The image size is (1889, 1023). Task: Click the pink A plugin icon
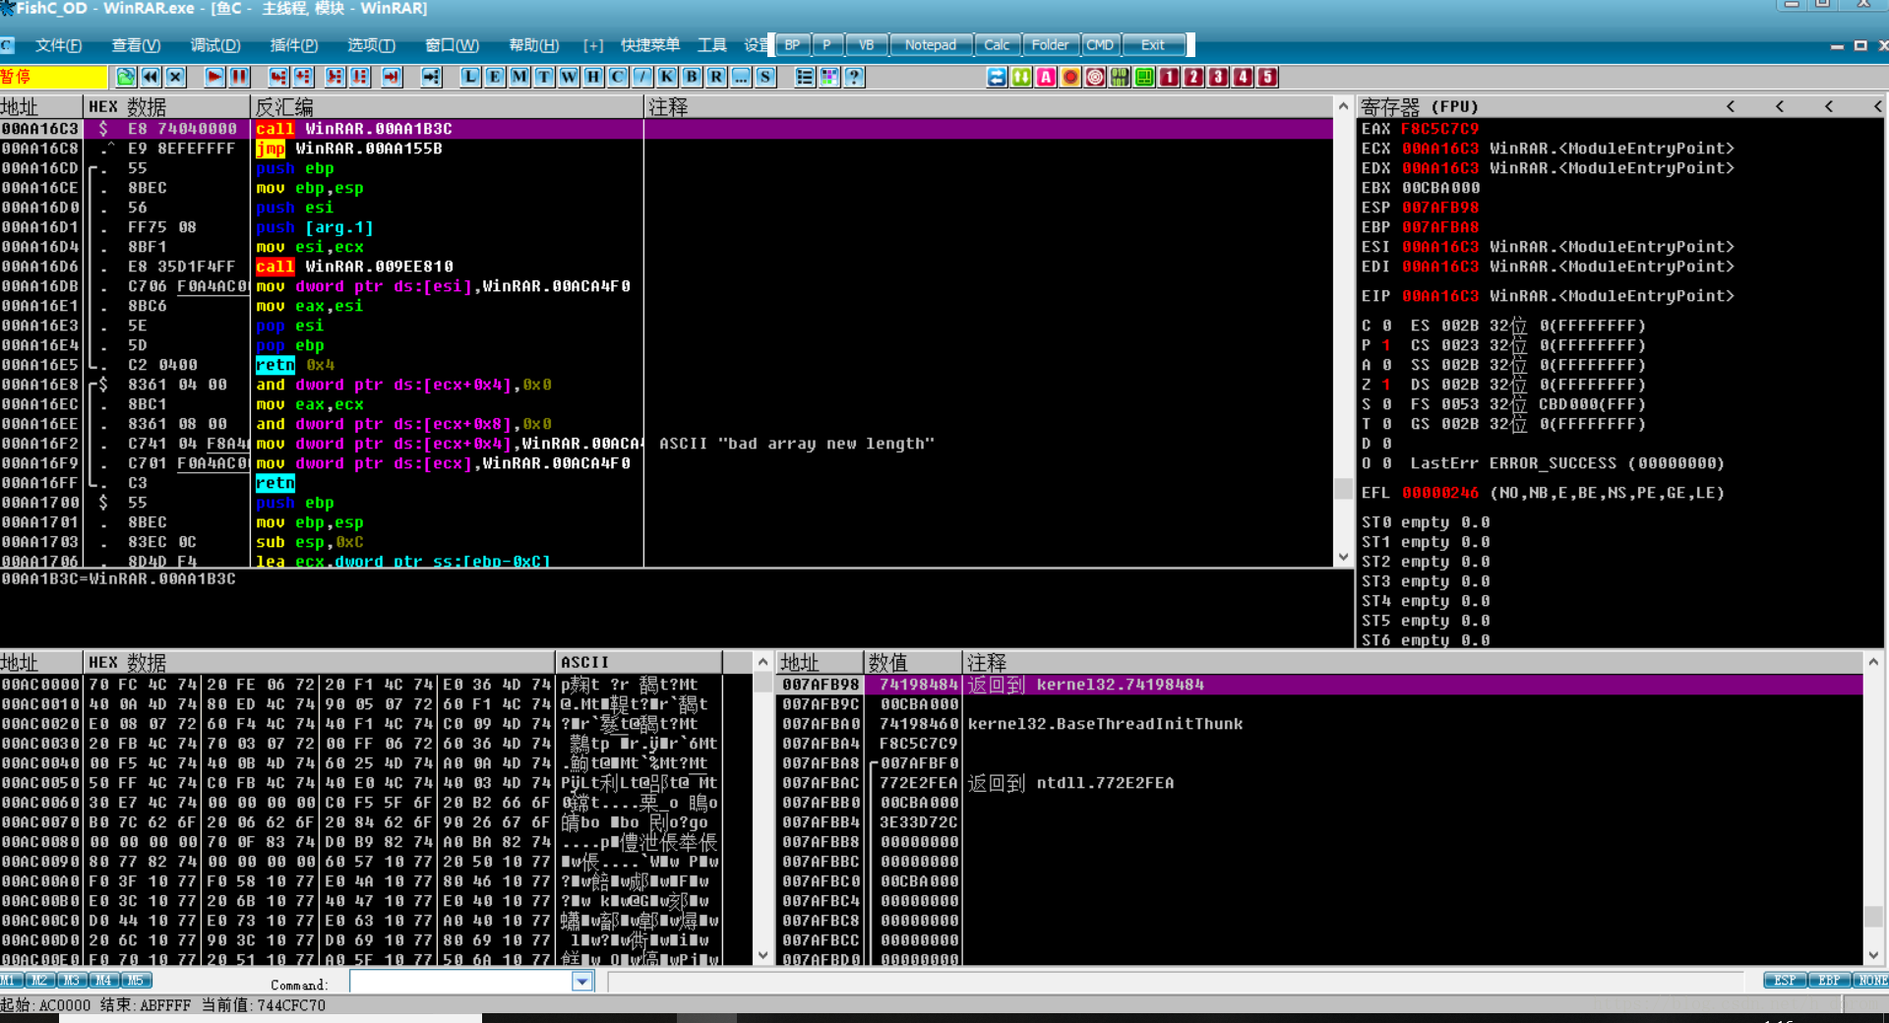[1046, 77]
